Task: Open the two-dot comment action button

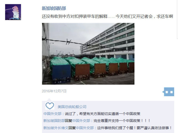Action: 168,92
